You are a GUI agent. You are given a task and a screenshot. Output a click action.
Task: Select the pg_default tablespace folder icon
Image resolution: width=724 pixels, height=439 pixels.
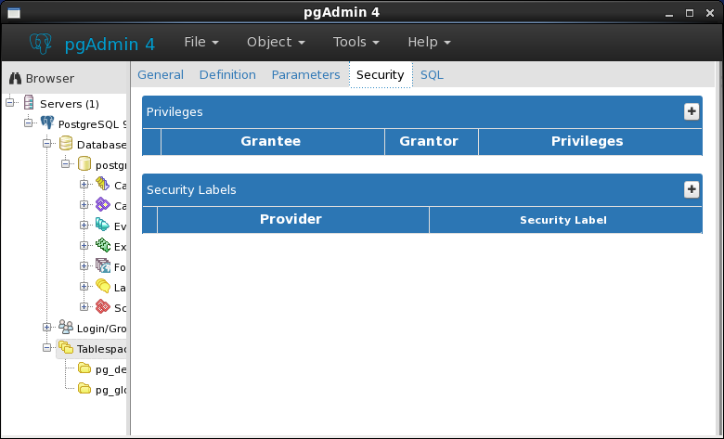click(x=84, y=368)
